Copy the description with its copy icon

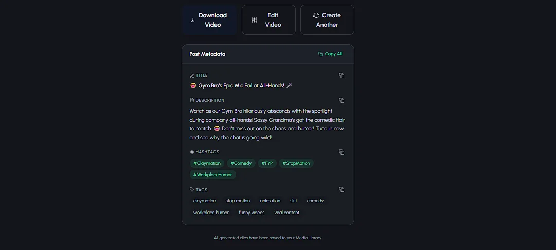pyautogui.click(x=342, y=100)
